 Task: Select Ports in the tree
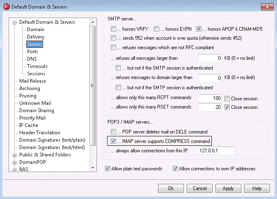32,52
